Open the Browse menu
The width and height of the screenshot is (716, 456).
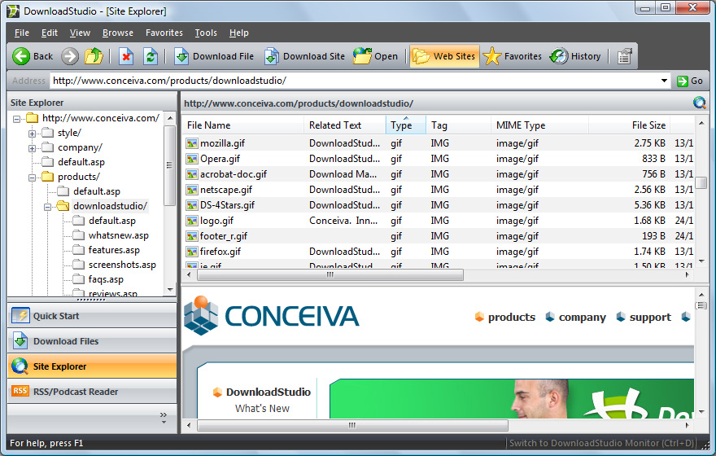pos(118,33)
